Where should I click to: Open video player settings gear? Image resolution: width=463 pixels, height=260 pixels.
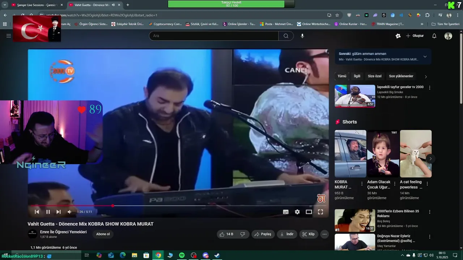[x=297, y=212]
